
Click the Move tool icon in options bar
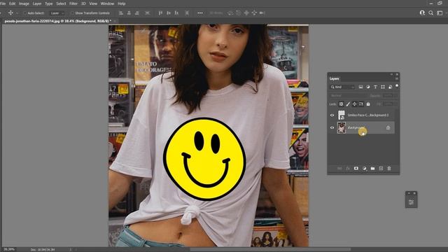click(10, 13)
